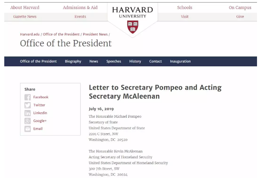The image size is (260, 185).
Task: Click the Visit link
Action: click(184, 17)
